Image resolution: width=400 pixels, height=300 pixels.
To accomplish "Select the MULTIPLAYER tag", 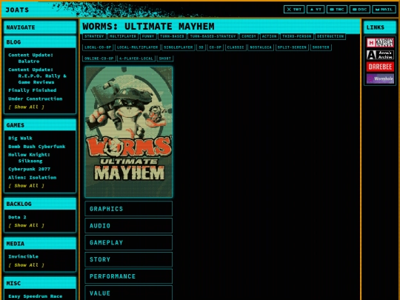I will tap(123, 36).
